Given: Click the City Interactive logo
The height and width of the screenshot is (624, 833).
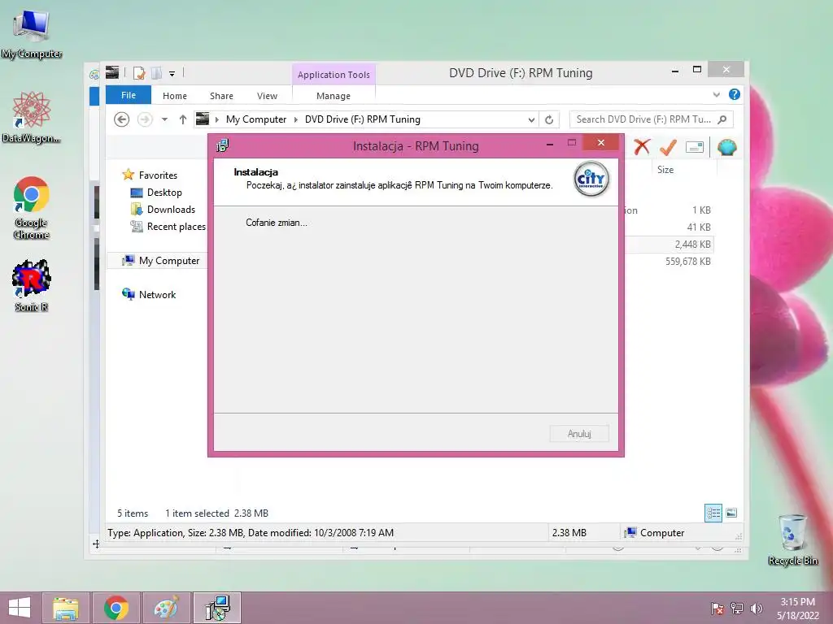Looking at the screenshot, I should [591, 179].
